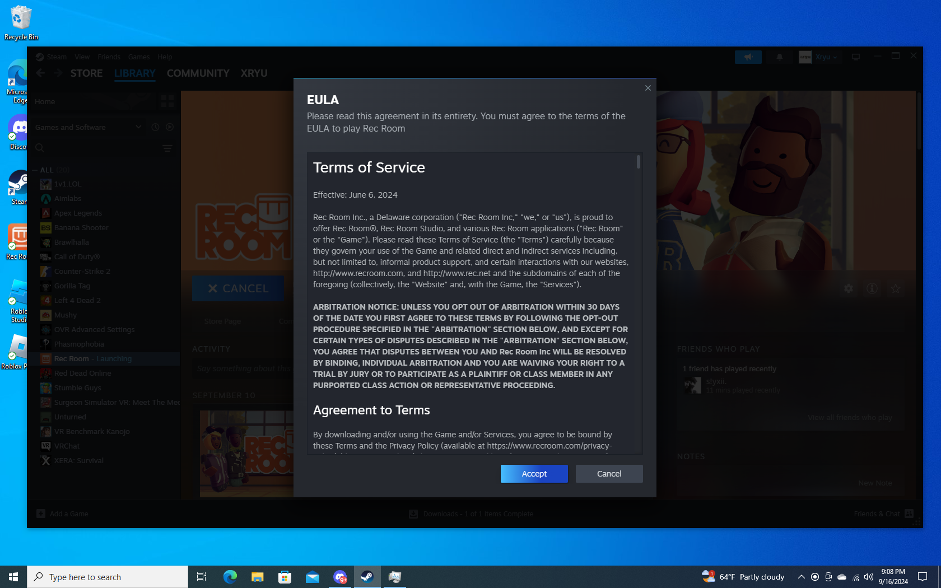Image resolution: width=941 pixels, height=588 pixels.
Task: Open the Help menu in Steam
Action: point(165,57)
